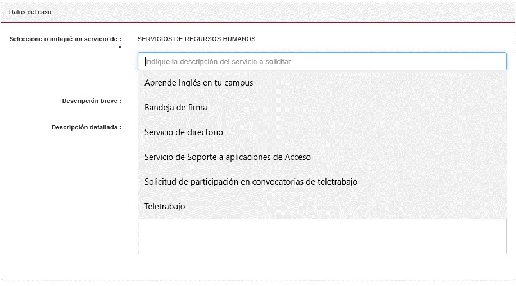Image resolution: width=516 pixels, height=286 pixels.
Task: Click the 'Datos del caso' panel header
Action: 30,12
